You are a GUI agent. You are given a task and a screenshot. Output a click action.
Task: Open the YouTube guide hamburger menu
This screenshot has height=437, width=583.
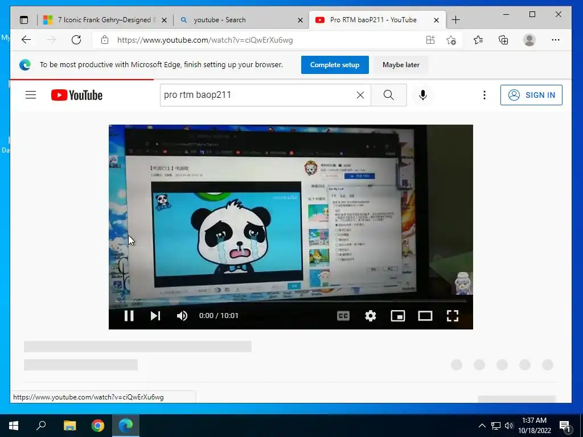31,95
